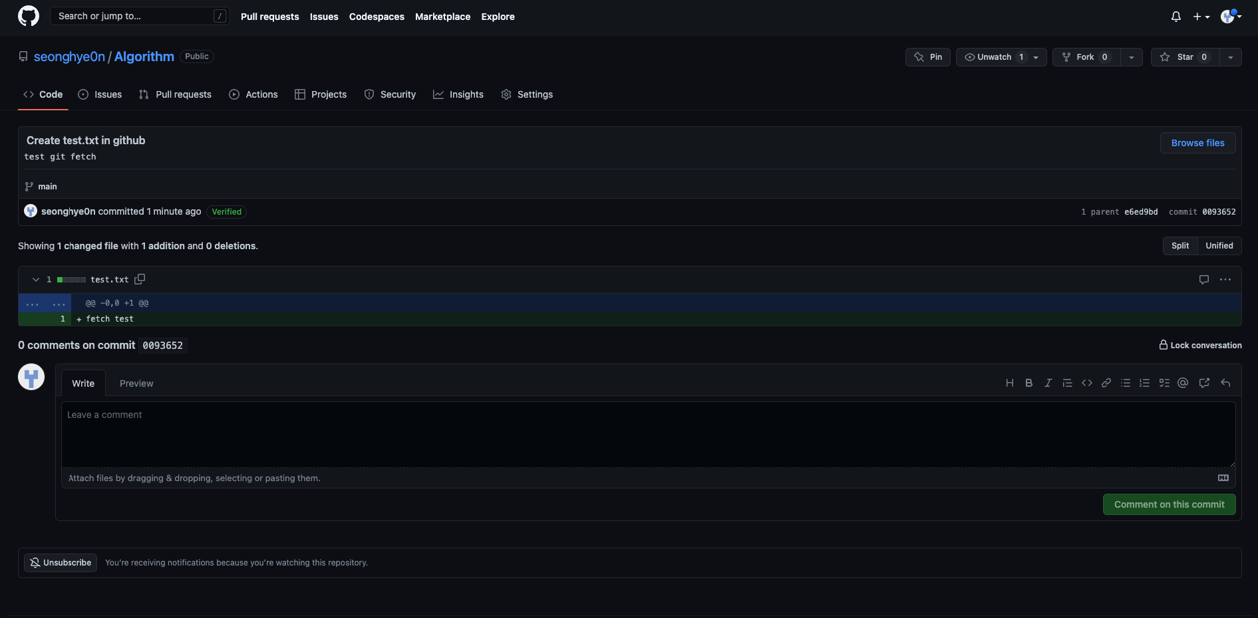Image resolution: width=1258 pixels, height=618 pixels.
Task: Insert heading formatting
Action: coord(1010,383)
